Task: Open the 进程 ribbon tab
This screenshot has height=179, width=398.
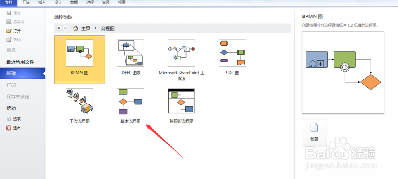Action: pyautogui.click(x=90, y=3)
